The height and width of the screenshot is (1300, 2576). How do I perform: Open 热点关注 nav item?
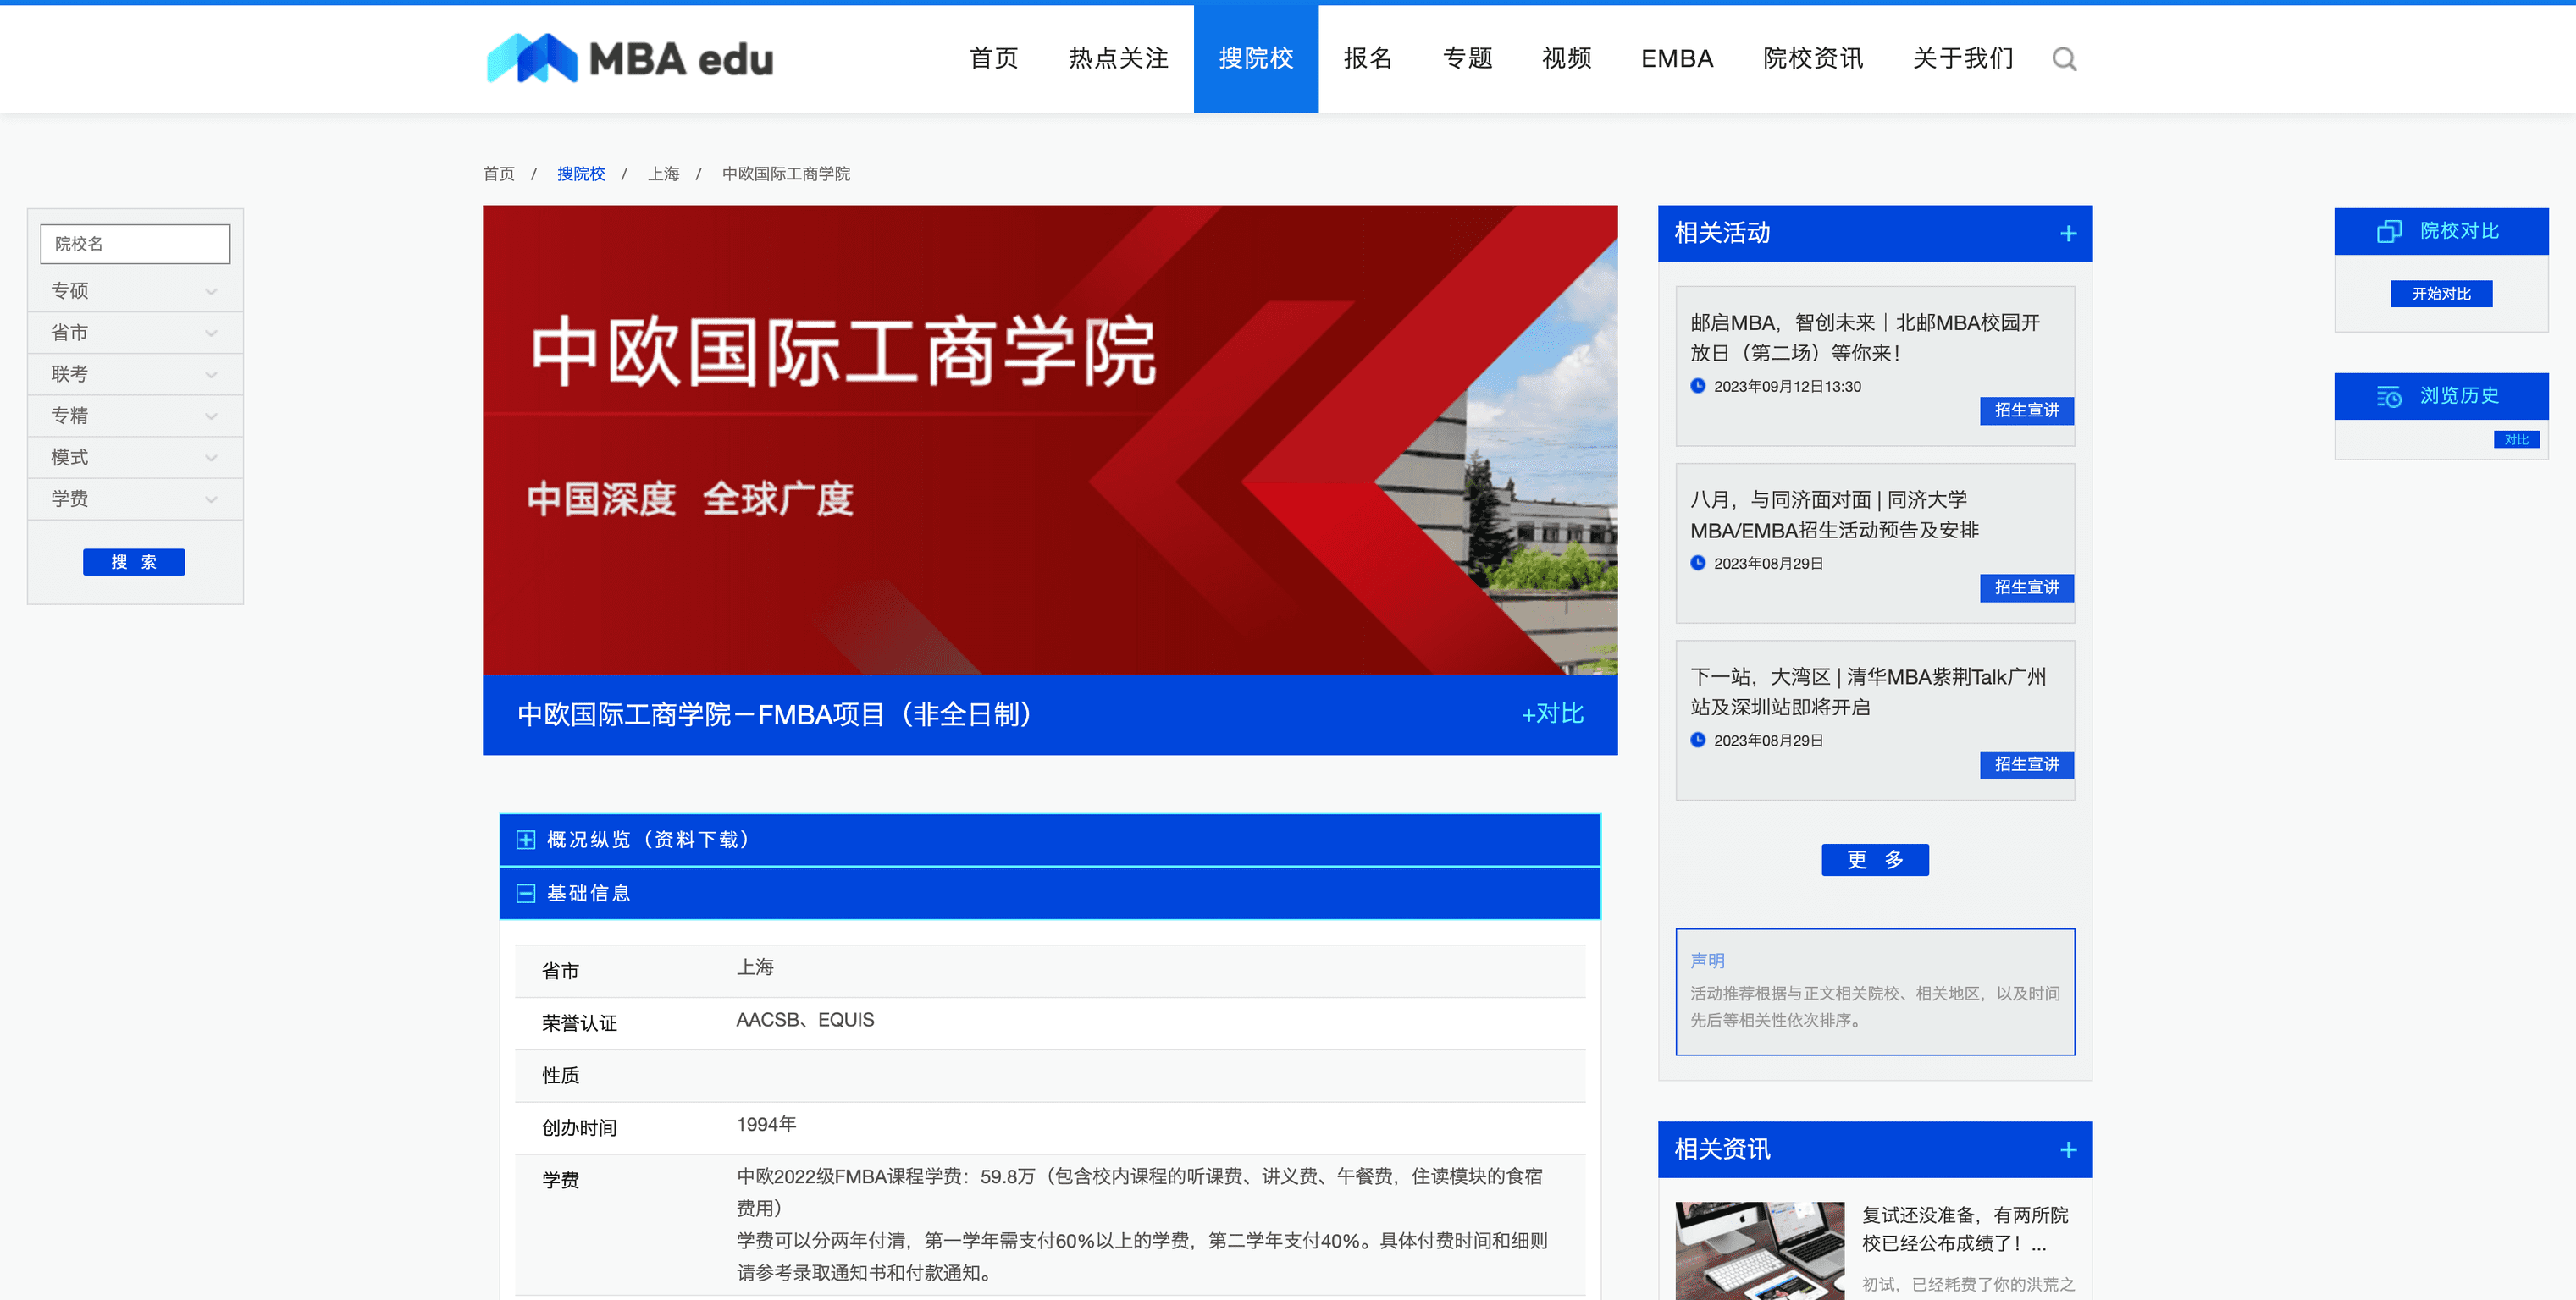pos(1118,59)
